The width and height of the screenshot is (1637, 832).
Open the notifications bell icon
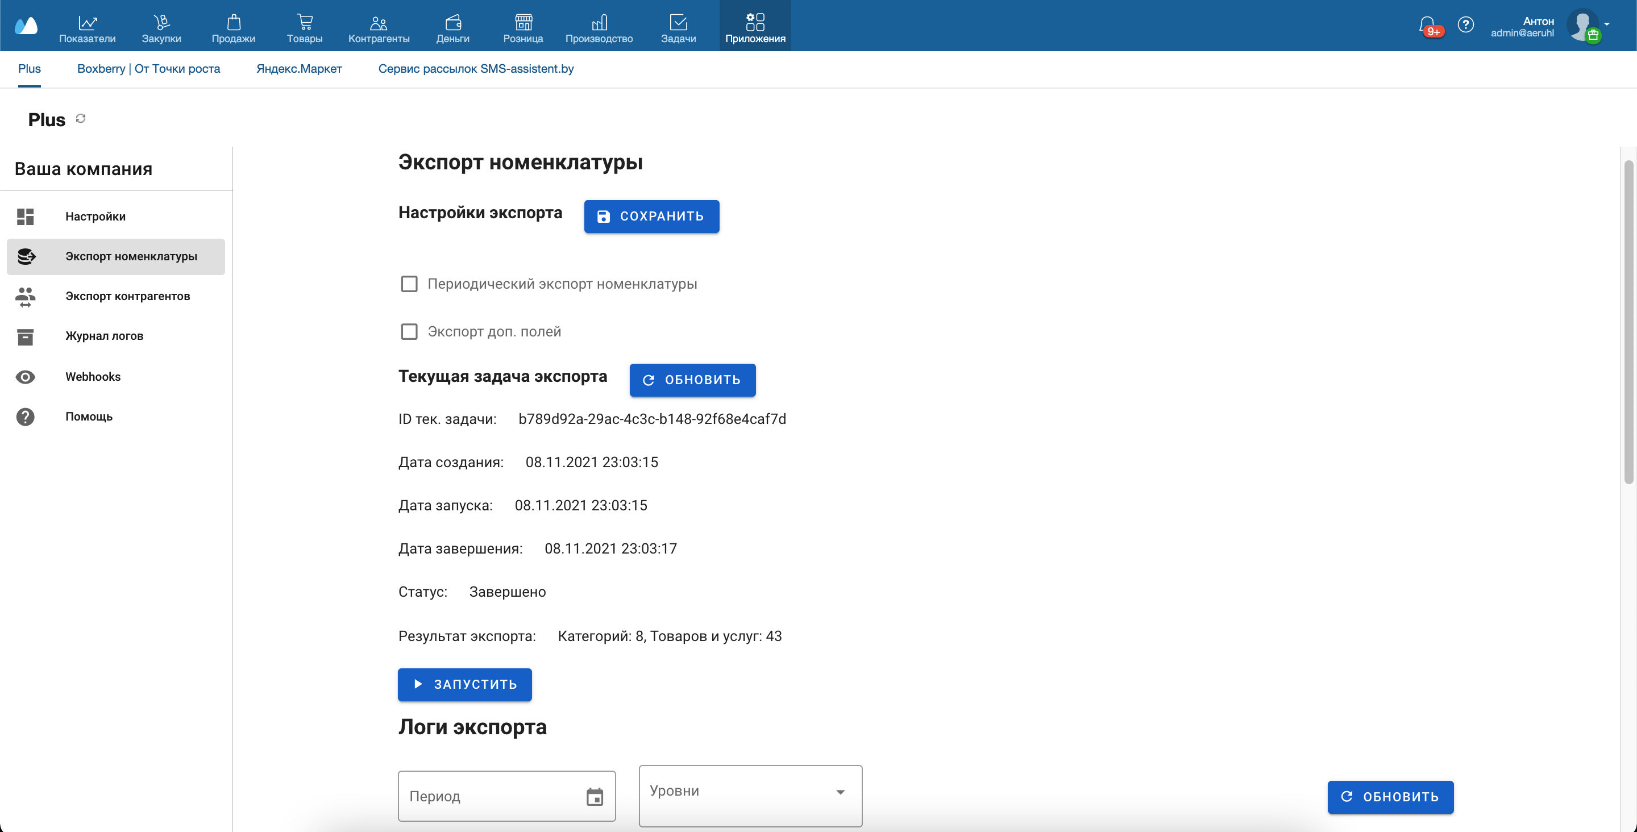(x=1427, y=24)
